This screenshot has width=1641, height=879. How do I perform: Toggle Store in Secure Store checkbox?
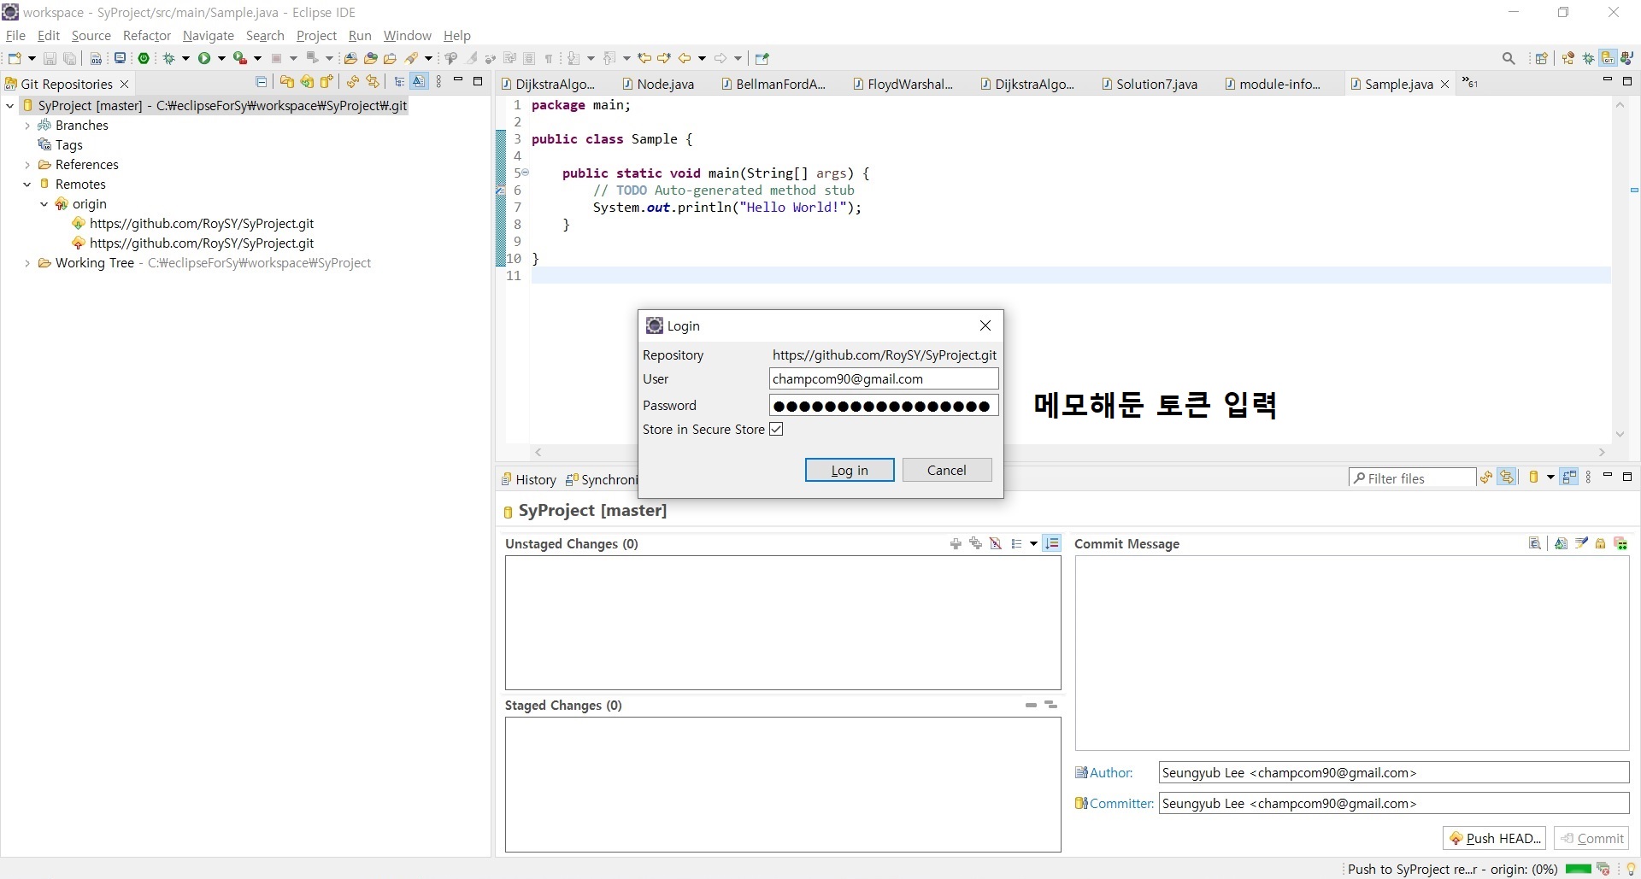click(776, 429)
